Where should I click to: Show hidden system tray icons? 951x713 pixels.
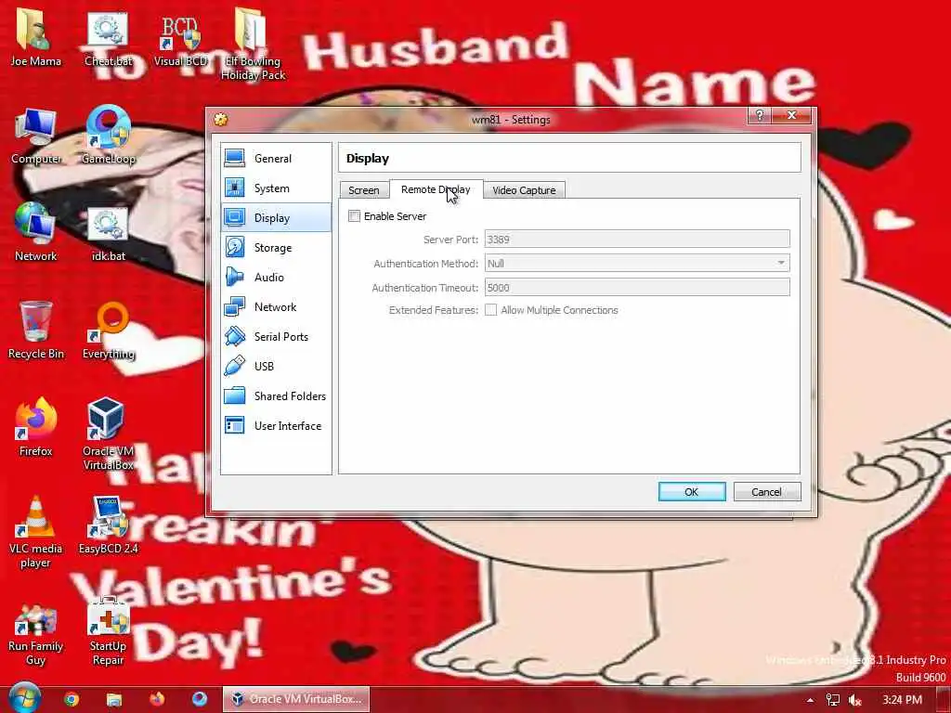coord(810,700)
